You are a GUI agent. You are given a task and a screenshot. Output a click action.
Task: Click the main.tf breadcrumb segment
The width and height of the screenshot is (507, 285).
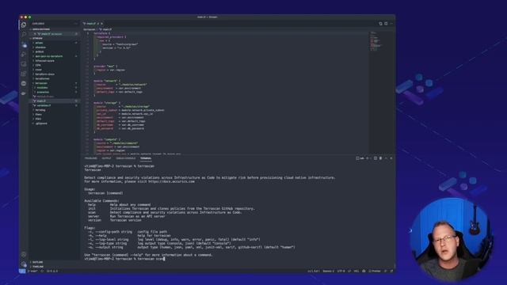tap(105, 29)
